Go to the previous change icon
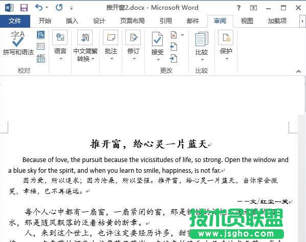This screenshot has height=242, width=306. 173,47
